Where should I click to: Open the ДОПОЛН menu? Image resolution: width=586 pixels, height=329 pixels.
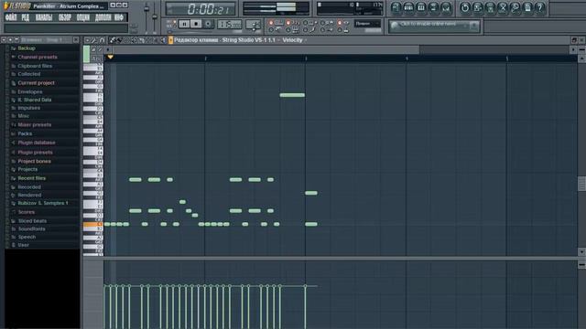103,17
